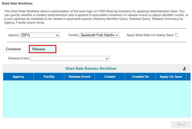
Task: Click the Creator column header
Action: [110, 77]
